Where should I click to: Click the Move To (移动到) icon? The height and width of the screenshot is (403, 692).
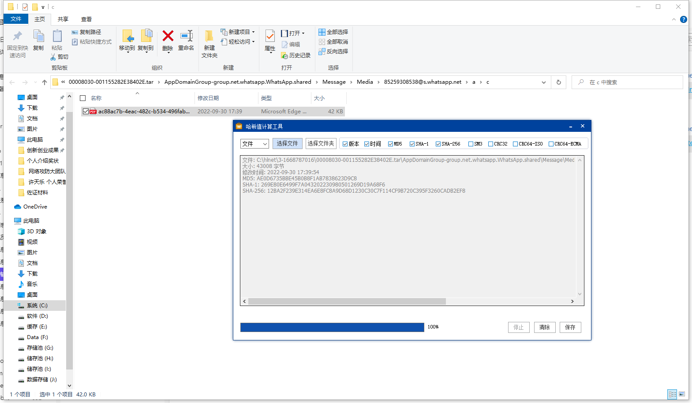(127, 36)
